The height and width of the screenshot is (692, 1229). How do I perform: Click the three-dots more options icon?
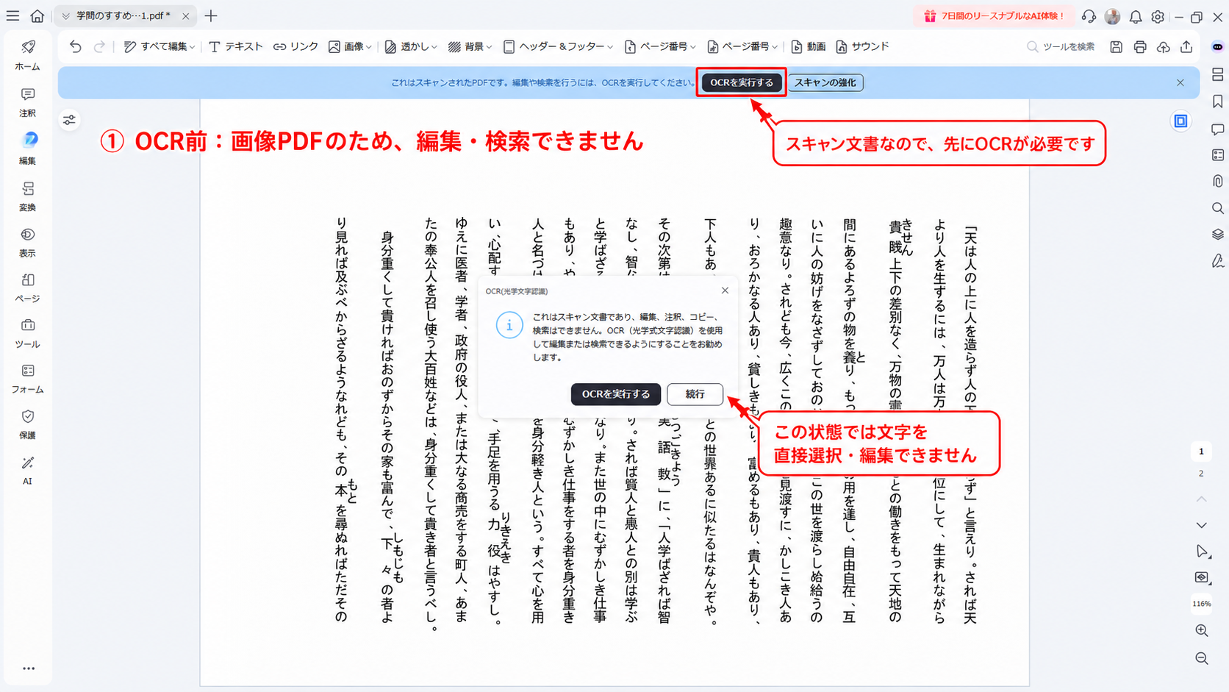tap(29, 668)
